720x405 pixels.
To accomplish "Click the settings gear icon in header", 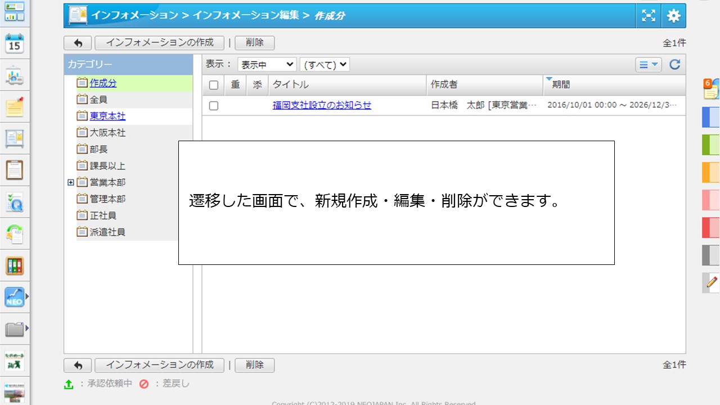I will [x=673, y=16].
